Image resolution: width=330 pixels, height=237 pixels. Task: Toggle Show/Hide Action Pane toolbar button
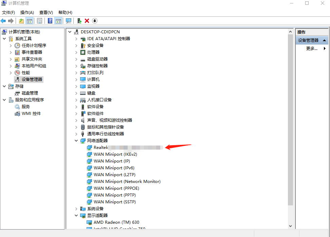click(x=58, y=21)
